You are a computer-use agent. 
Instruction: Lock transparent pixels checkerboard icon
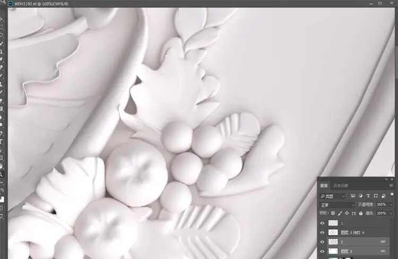click(333, 213)
